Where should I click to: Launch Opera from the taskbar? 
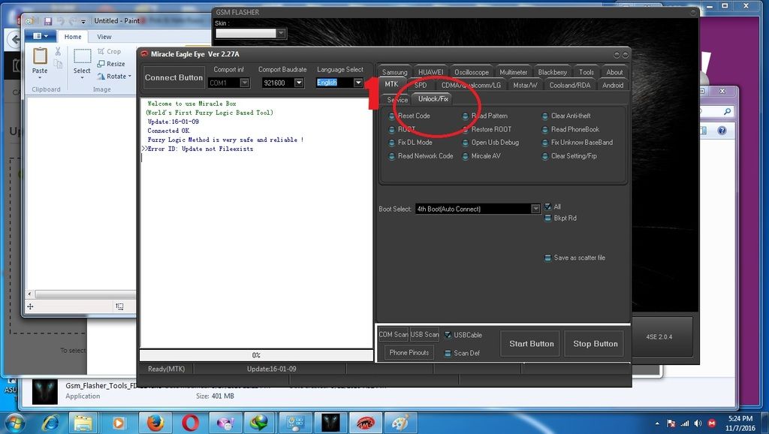pos(190,422)
